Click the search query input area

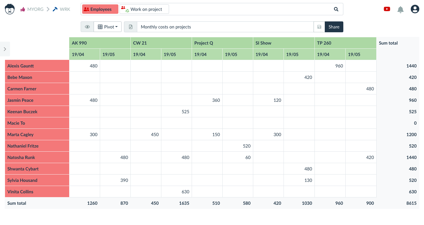point(250,9)
